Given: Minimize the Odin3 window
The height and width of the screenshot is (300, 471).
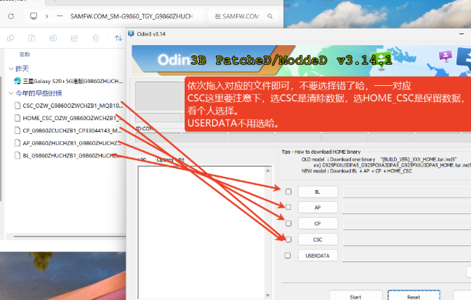Looking at the screenshot, I should (x=462, y=33).
